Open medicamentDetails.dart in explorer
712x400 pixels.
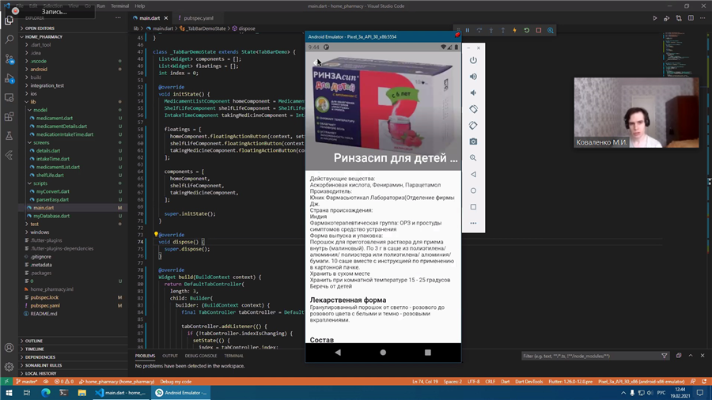pyautogui.click(x=62, y=126)
